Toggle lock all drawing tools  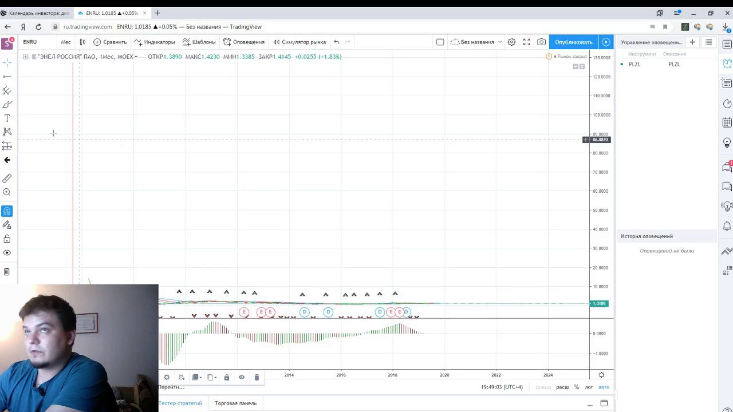pos(7,239)
